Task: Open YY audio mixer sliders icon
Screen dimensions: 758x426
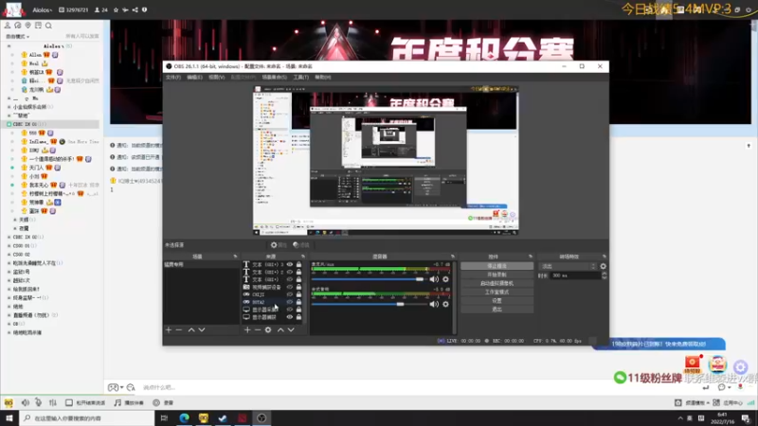Action: click(x=53, y=402)
